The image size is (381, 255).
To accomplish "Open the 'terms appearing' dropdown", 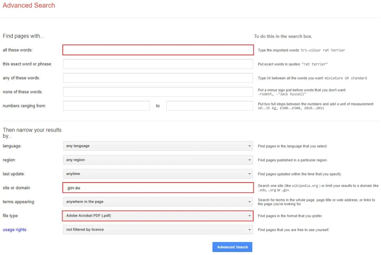I will [158, 202].
